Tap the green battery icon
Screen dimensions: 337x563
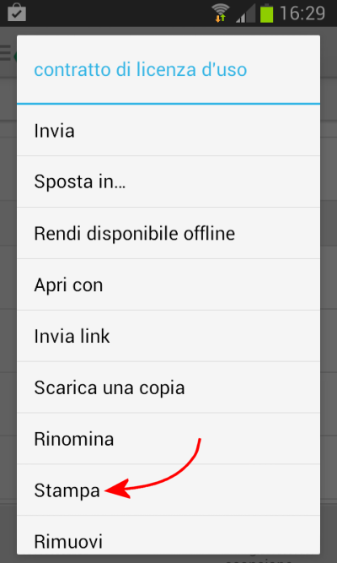(267, 14)
